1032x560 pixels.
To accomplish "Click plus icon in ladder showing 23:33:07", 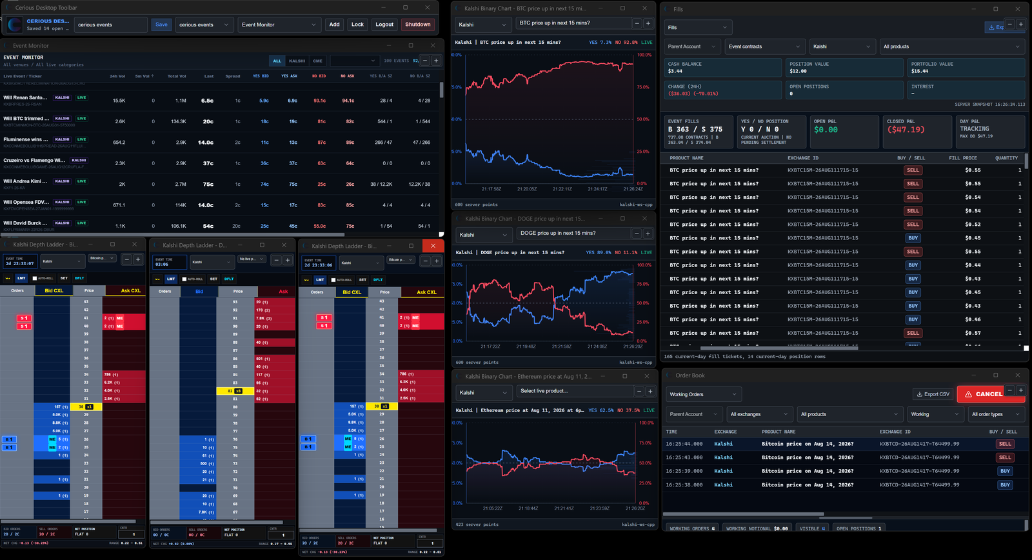I will pos(138,259).
